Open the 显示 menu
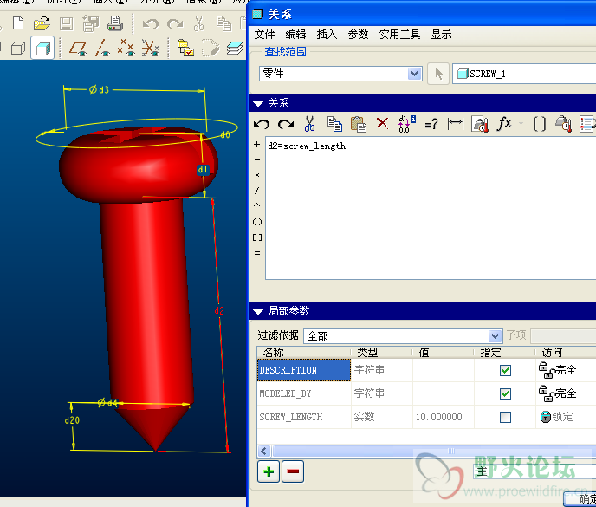This screenshot has width=596, height=507. coord(441,35)
